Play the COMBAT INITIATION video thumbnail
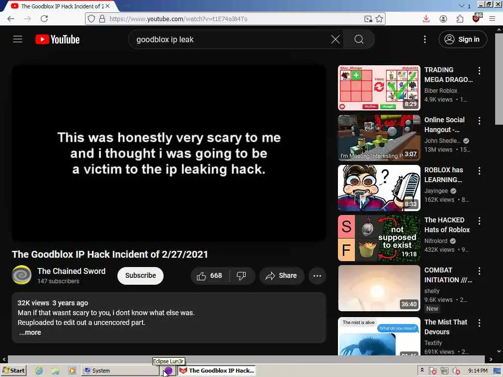Screen dimensions: 503x377 point(379,288)
